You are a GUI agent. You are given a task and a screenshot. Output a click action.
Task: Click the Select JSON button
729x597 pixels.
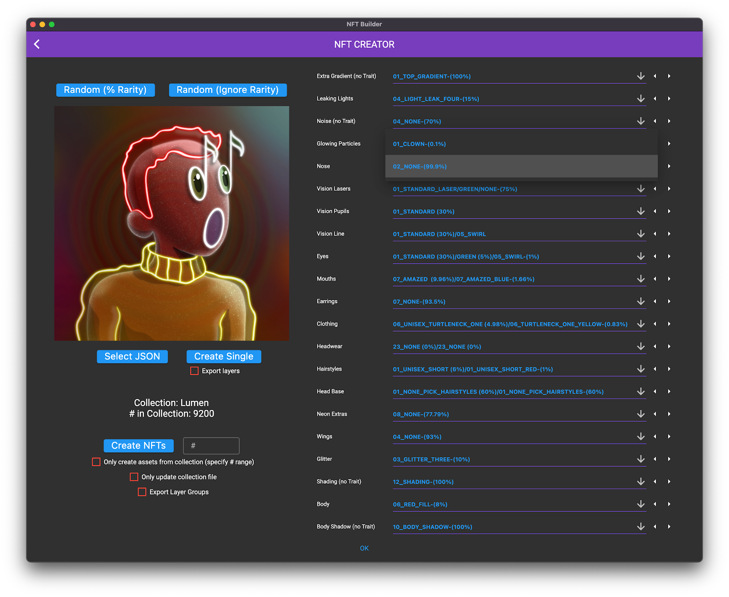coord(132,357)
